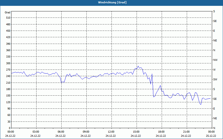Click the 15:00 time axis label
The image size is (223, 139).
click(x=136, y=131)
